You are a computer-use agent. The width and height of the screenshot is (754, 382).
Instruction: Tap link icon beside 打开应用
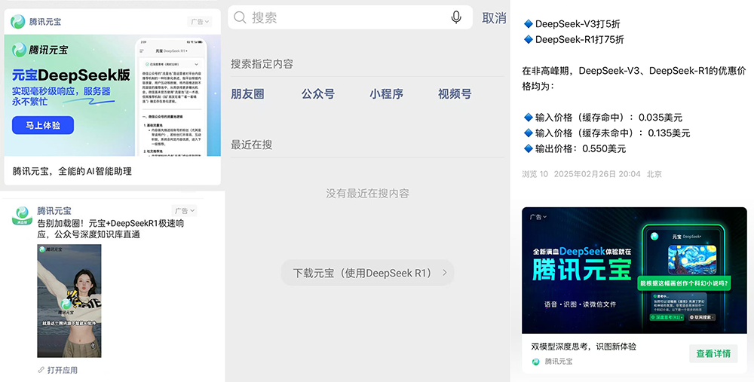click(41, 370)
